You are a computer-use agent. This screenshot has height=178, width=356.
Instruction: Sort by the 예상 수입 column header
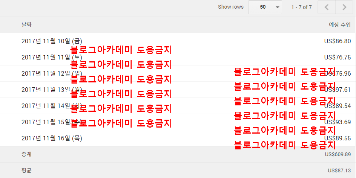340,25
